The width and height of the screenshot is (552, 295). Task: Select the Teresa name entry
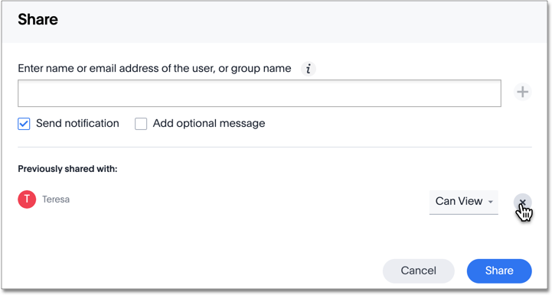coord(56,199)
